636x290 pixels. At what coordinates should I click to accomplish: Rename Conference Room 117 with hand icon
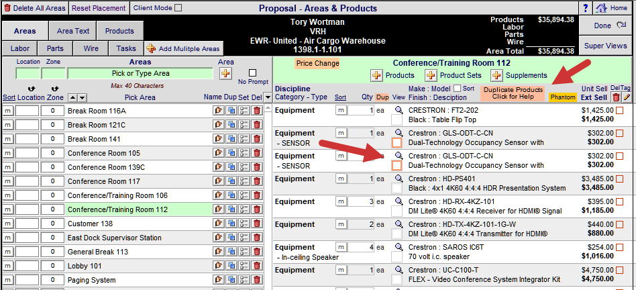[x=219, y=181]
